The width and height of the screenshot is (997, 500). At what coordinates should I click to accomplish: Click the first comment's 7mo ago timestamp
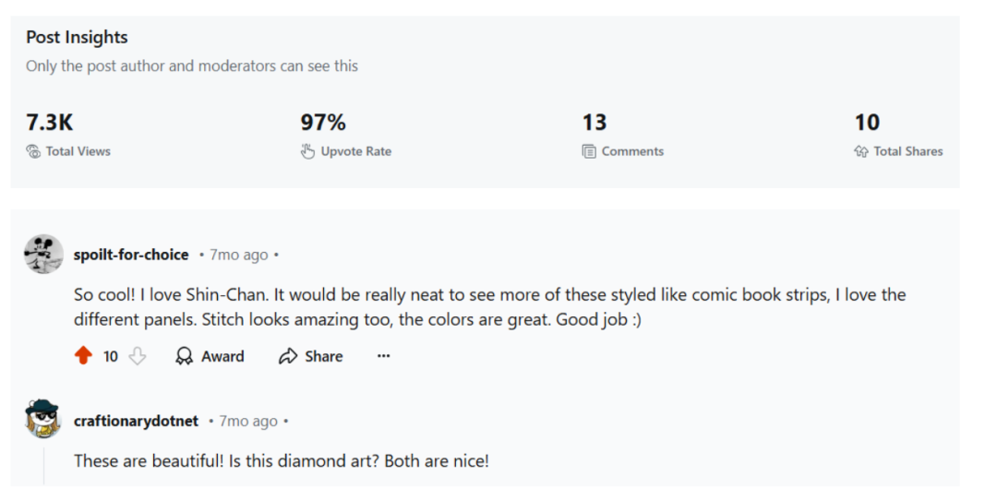tap(239, 255)
